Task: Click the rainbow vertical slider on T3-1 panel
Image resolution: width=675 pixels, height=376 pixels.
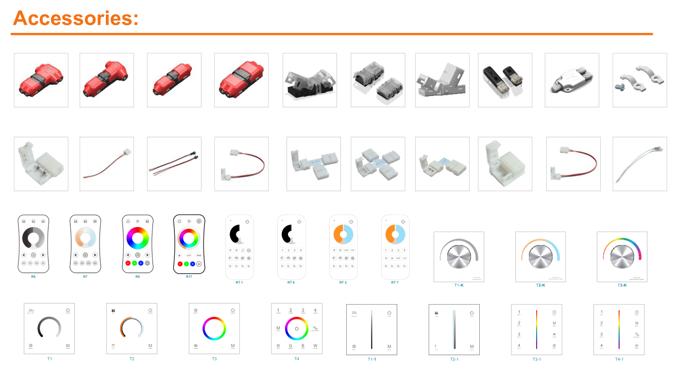Action: pyautogui.click(x=537, y=329)
